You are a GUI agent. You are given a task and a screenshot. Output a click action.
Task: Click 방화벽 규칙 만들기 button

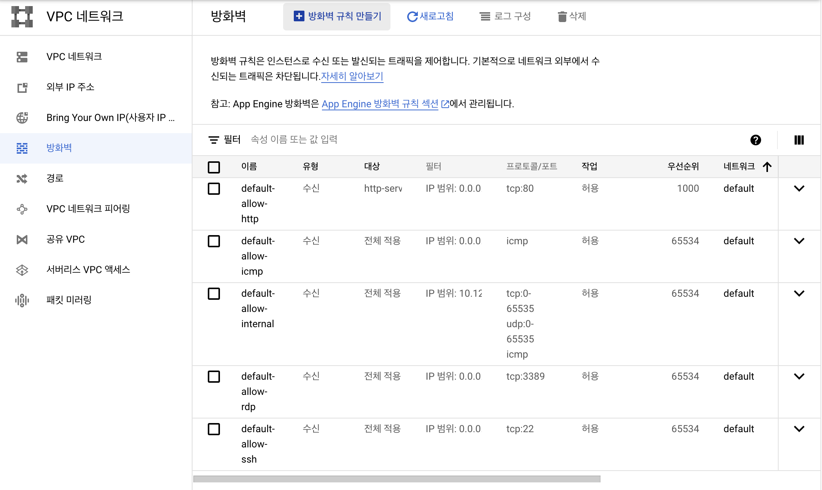pyautogui.click(x=337, y=16)
